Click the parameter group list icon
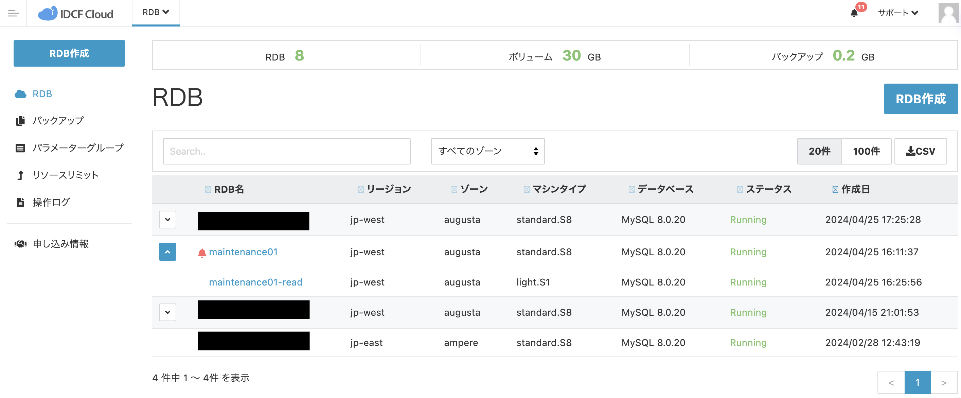Image resolution: width=961 pixels, height=398 pixels. click(20, 148)
